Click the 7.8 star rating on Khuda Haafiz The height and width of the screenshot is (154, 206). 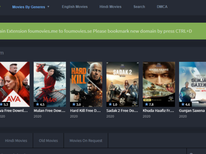(149, 104)
